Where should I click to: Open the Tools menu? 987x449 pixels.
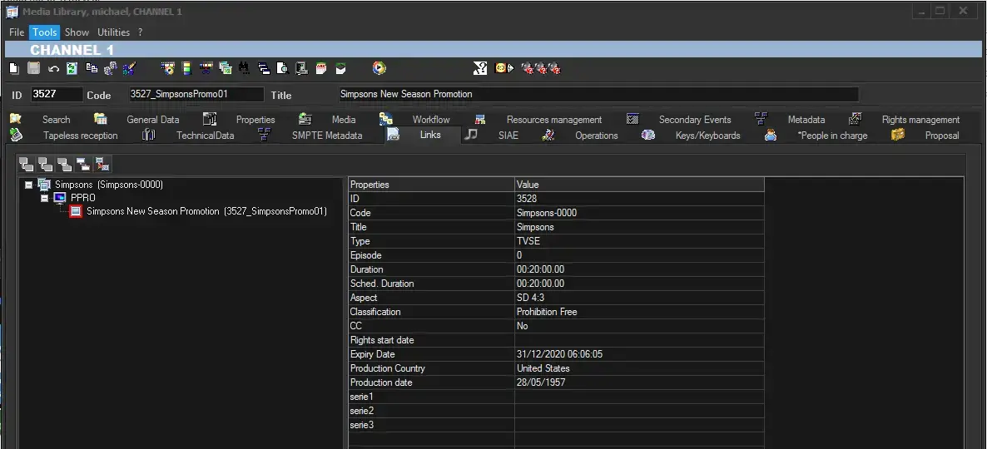[x=44, y=32]
